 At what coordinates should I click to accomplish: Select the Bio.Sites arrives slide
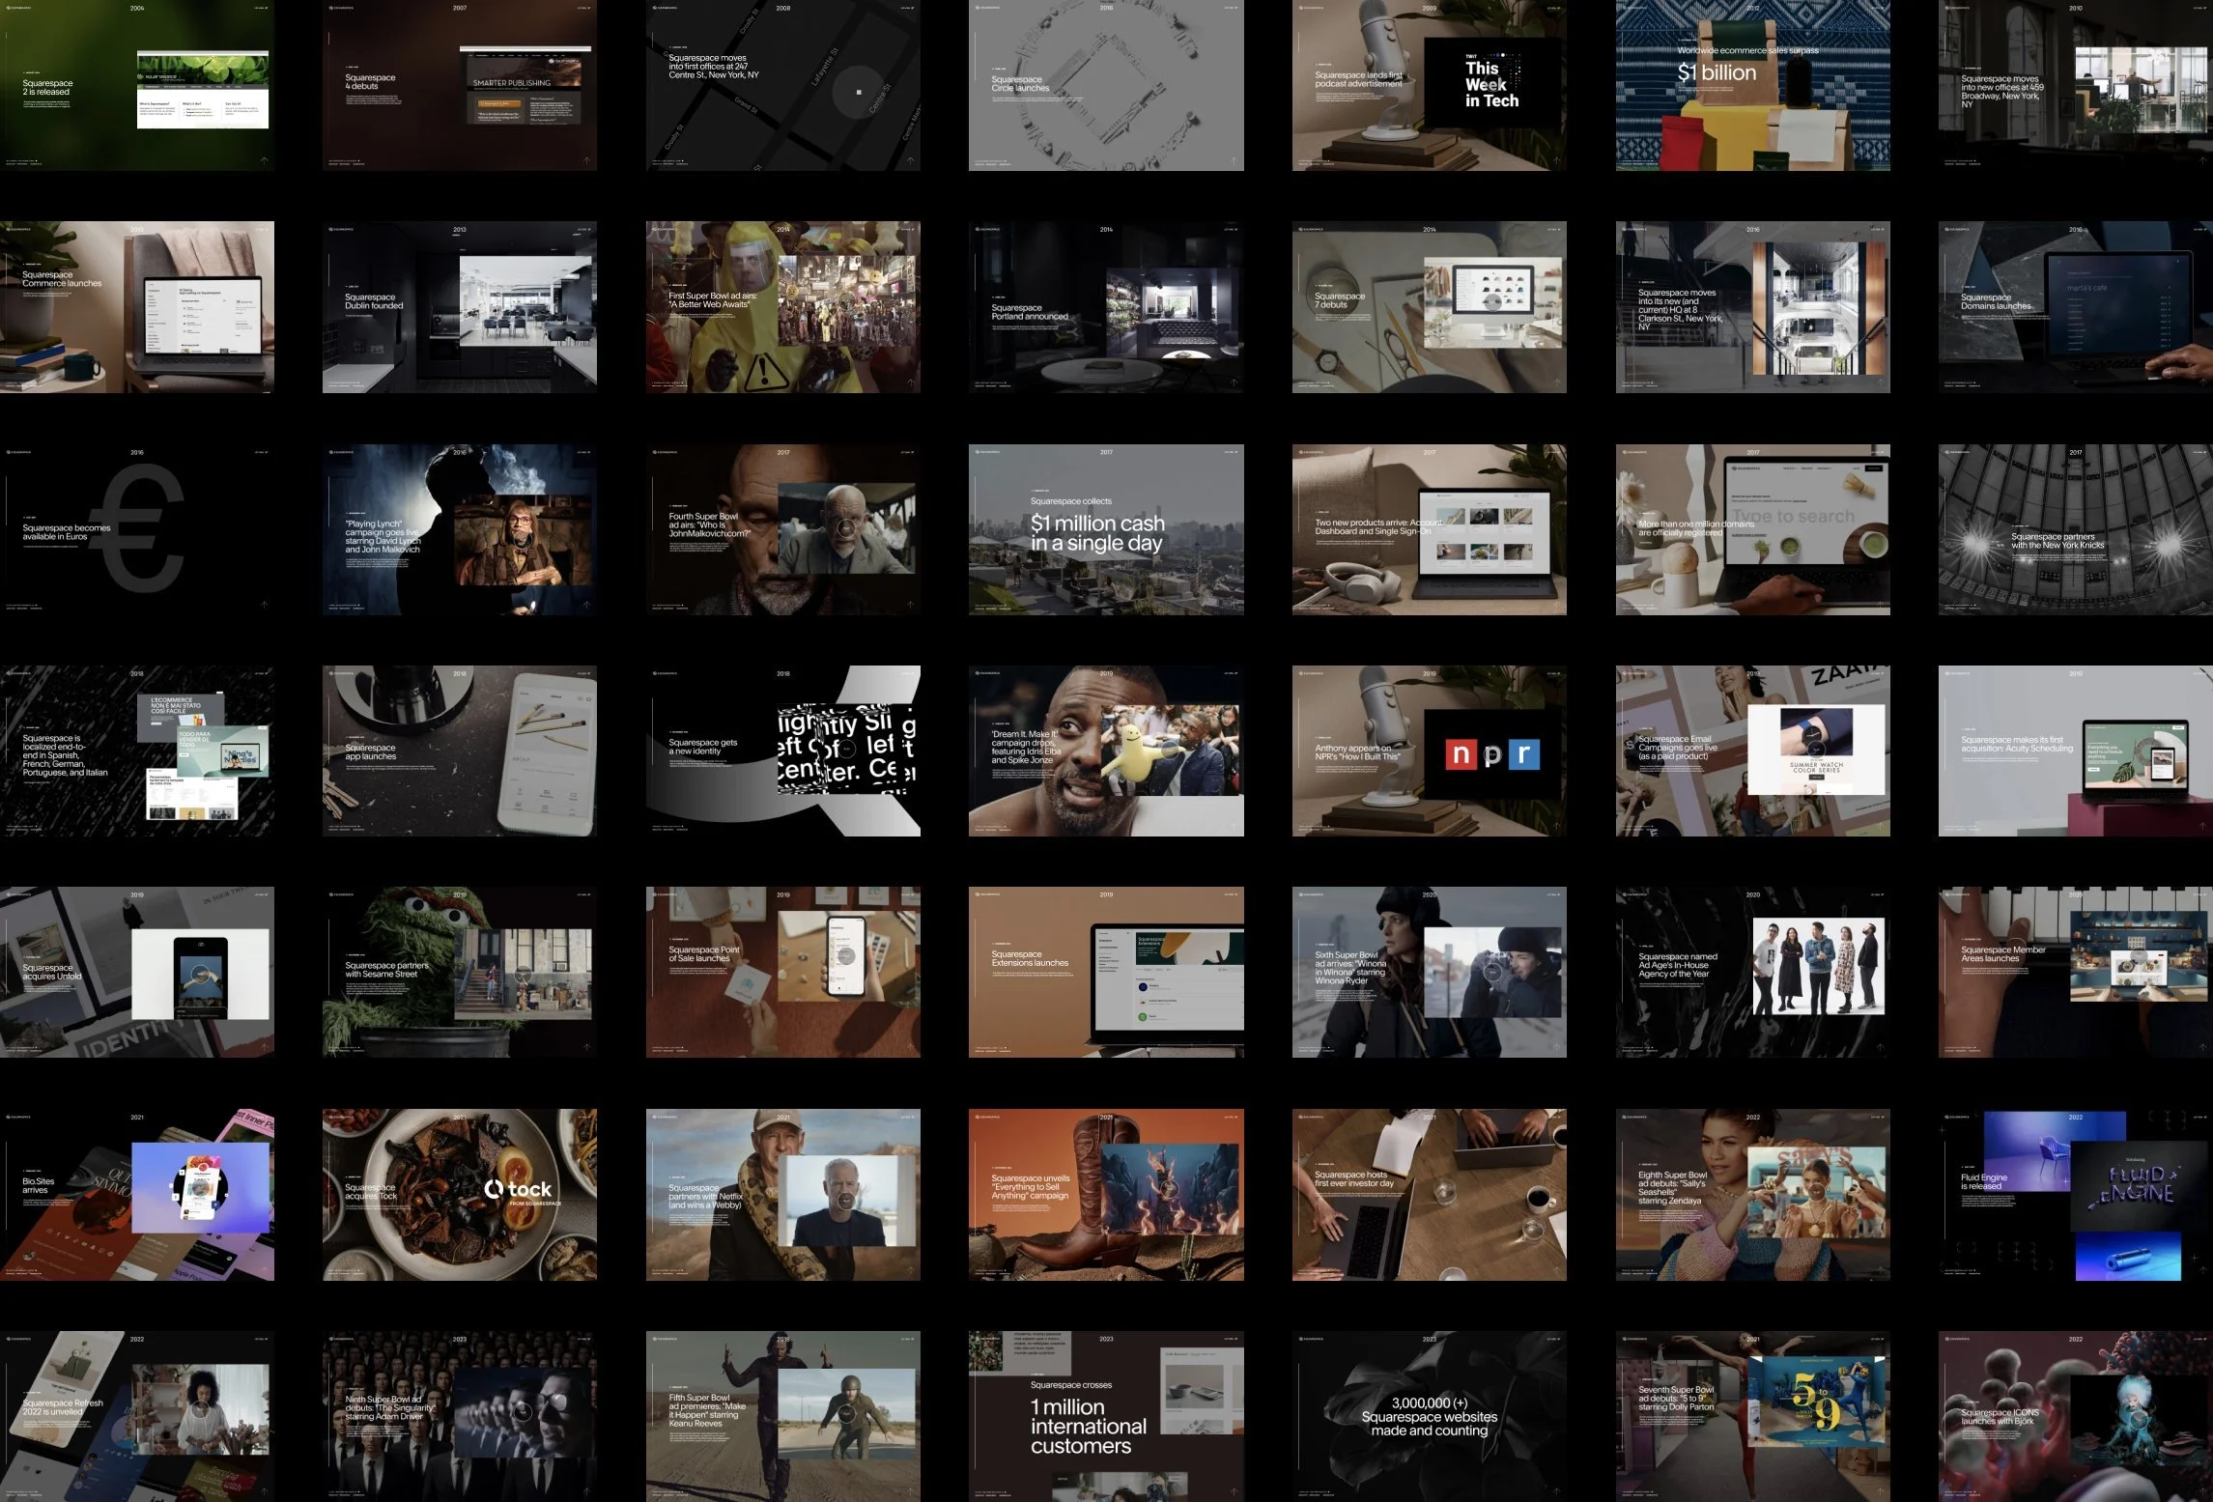click(137, 1194)
